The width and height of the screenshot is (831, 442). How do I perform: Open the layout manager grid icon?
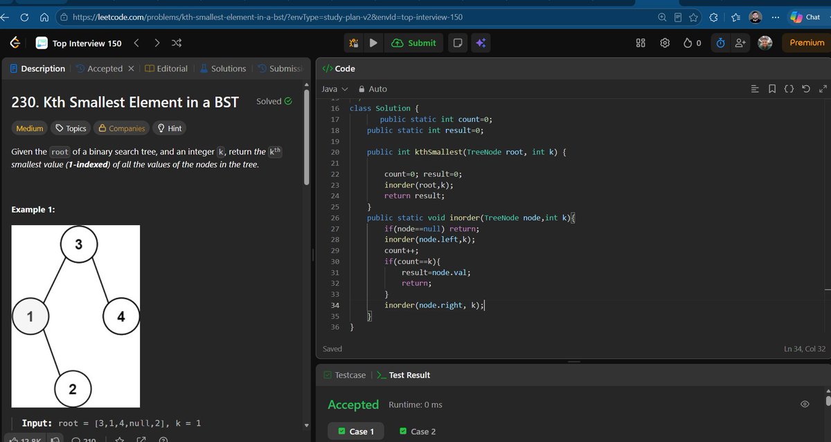641,43
